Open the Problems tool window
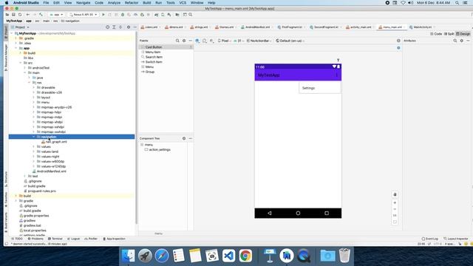The width and height of the screenshot is (473, 266). pyautogui.click(x=35, y=239)
